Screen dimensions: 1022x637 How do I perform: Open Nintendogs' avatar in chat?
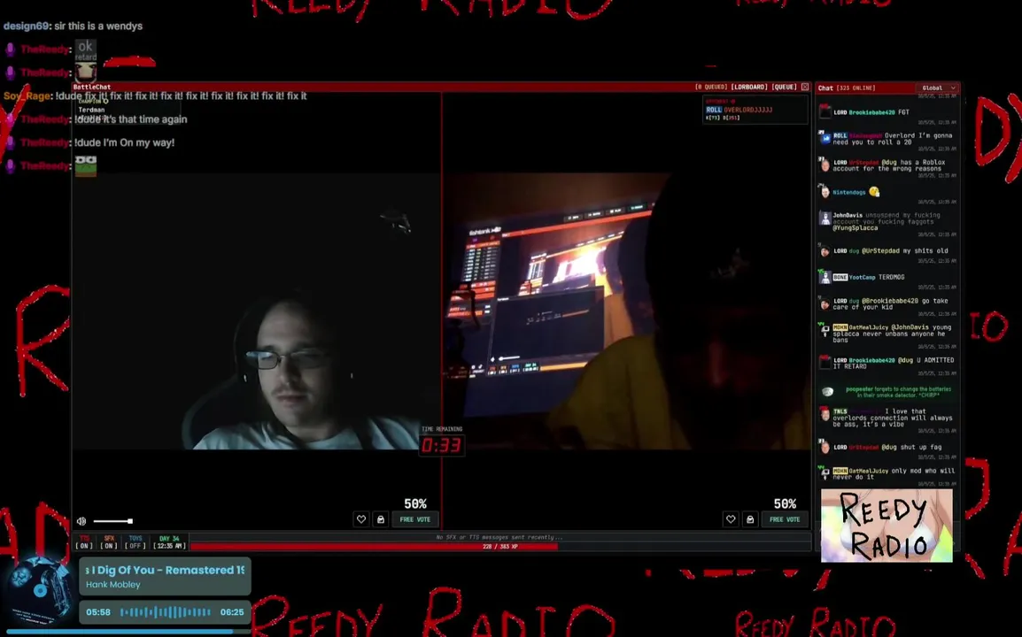(825, 192)
